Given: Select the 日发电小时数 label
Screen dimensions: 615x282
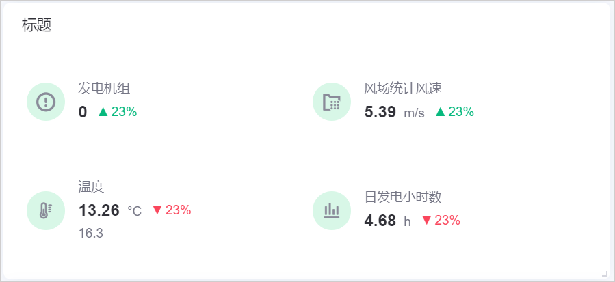Looking at the screenshot, I should pyautogui.click(x=403, y=197).
